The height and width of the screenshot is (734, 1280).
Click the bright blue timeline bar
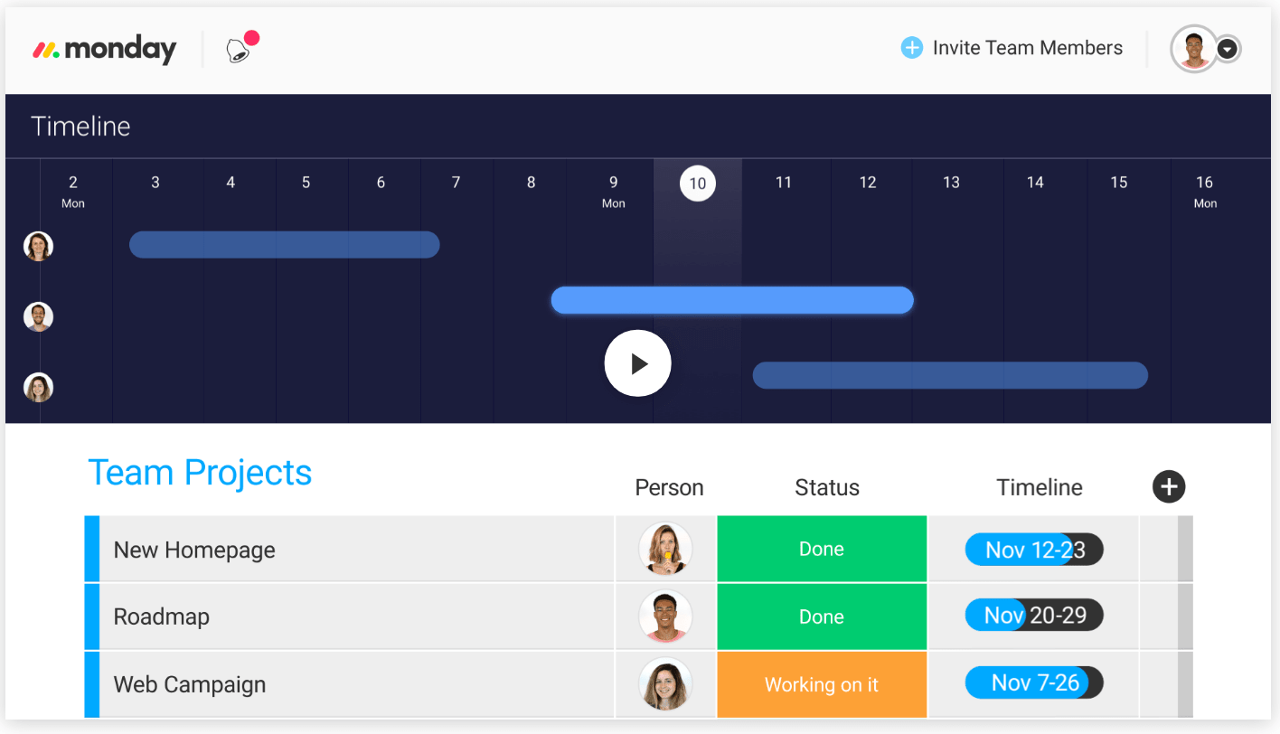(732, 300)
